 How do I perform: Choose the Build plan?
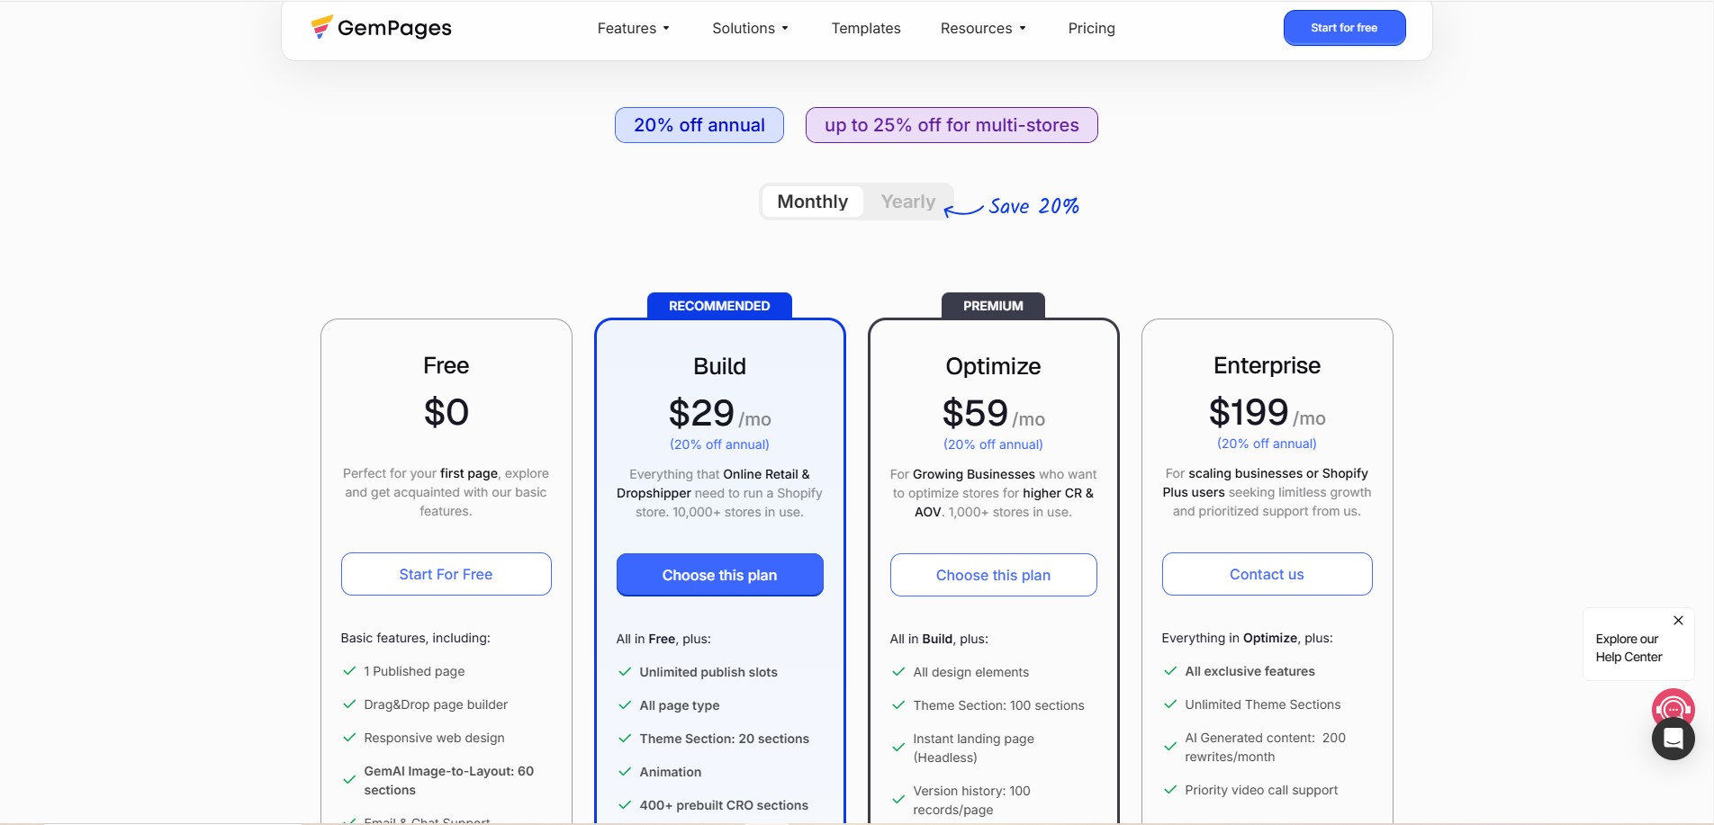coord(719,575)
